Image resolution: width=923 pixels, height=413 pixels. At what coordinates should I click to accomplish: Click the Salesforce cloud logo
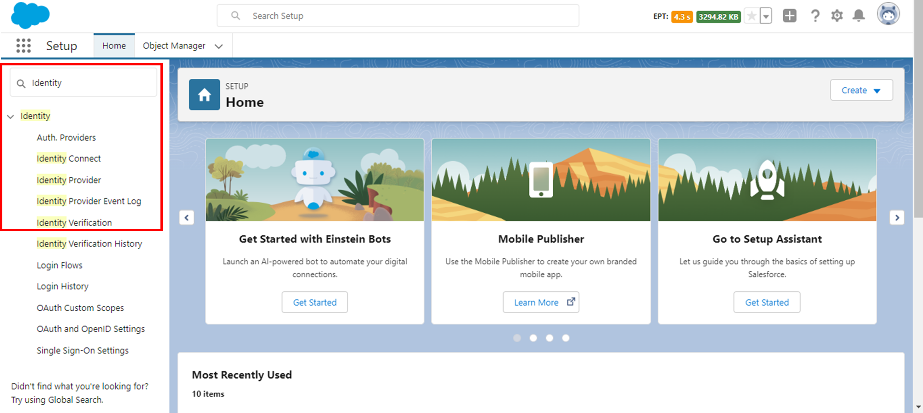[x=30, y=16]
